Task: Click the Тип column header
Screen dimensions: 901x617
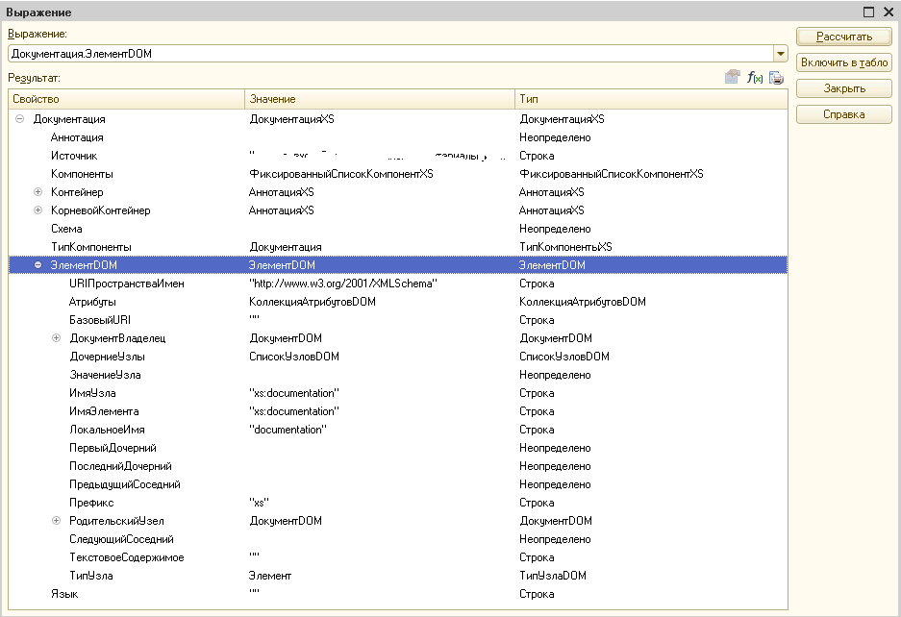Action: tap(651, 99)
